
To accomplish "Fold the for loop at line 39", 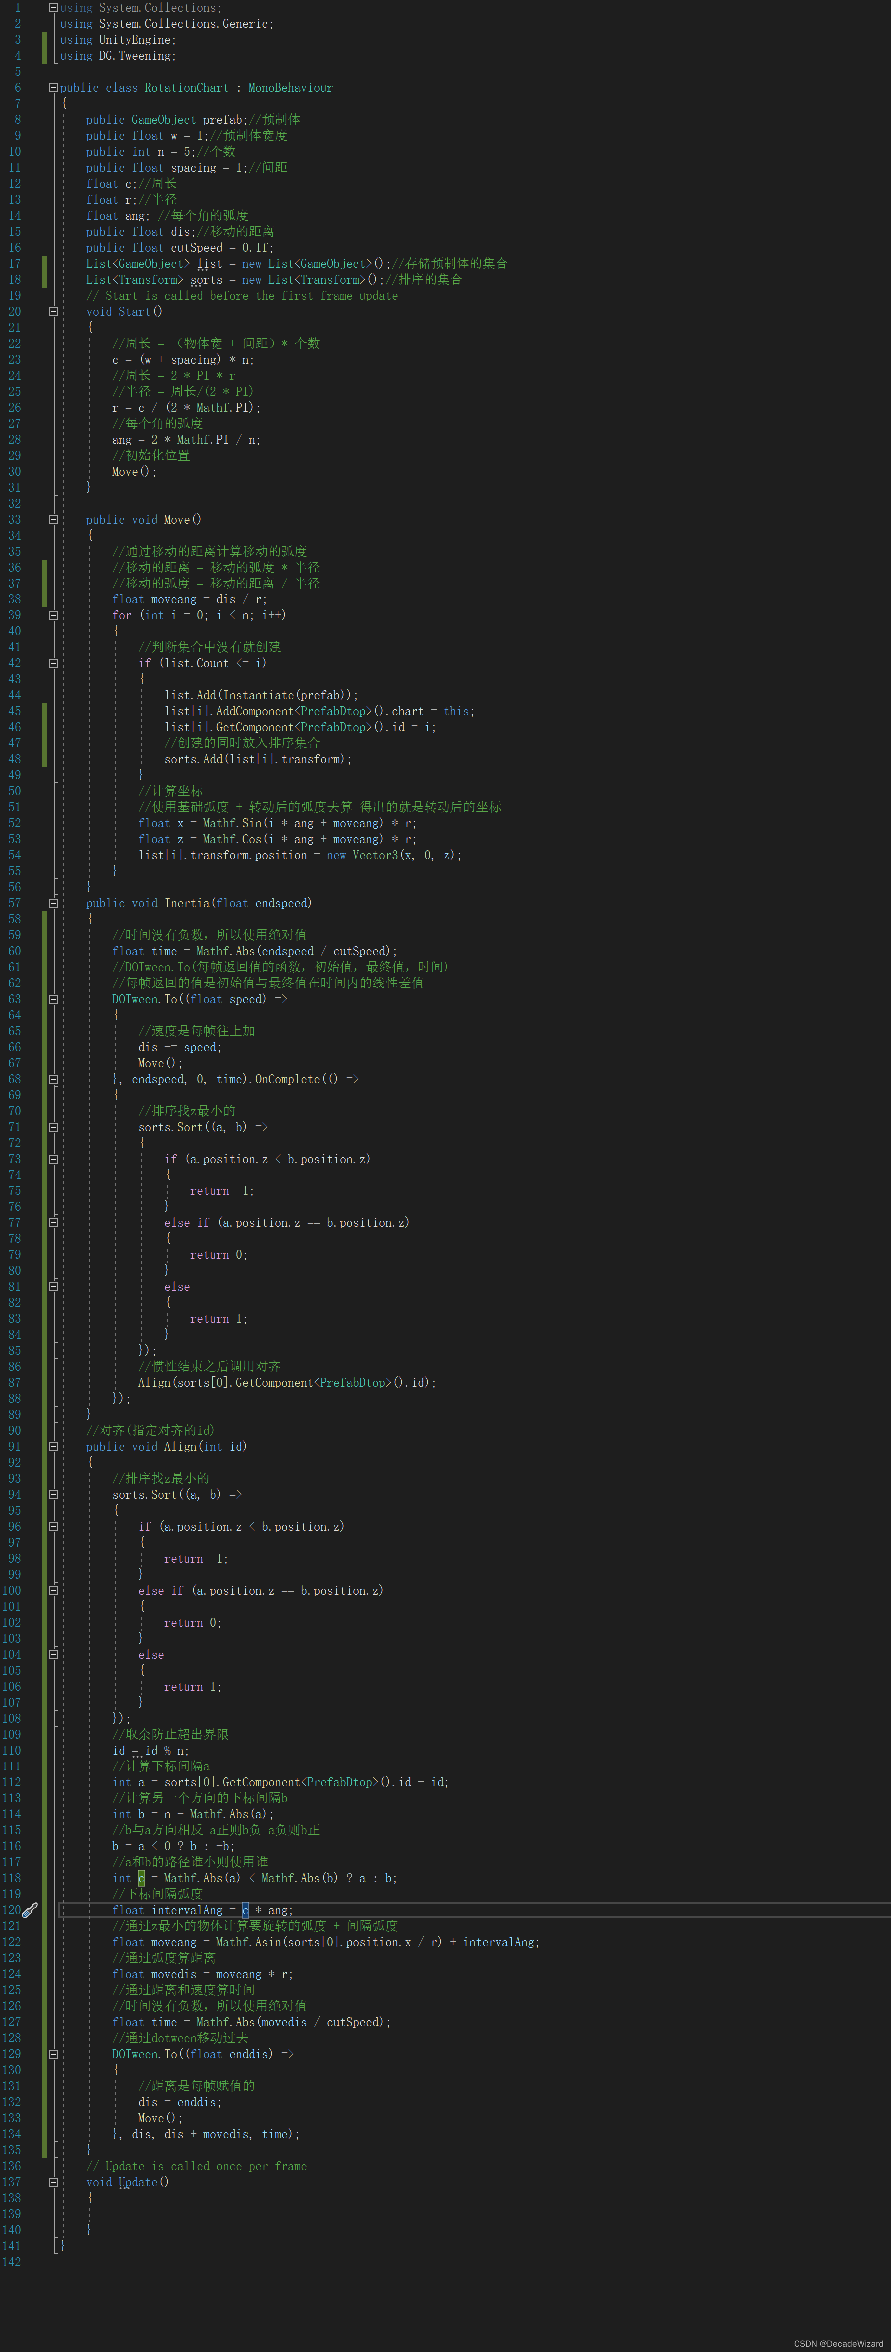I will click(x=54, y=615).
